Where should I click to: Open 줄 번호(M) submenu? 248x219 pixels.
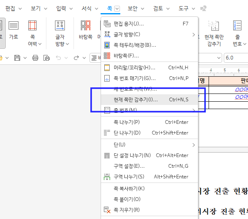tap(149, 110)
